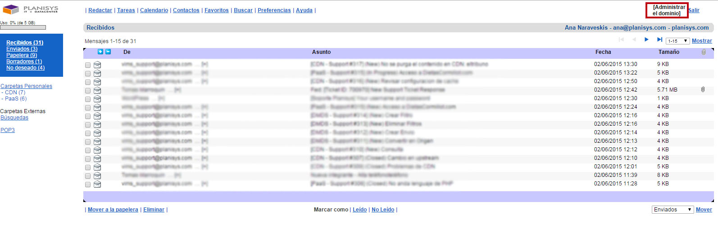Open the Recibidos (31) folder

point(25,43)
